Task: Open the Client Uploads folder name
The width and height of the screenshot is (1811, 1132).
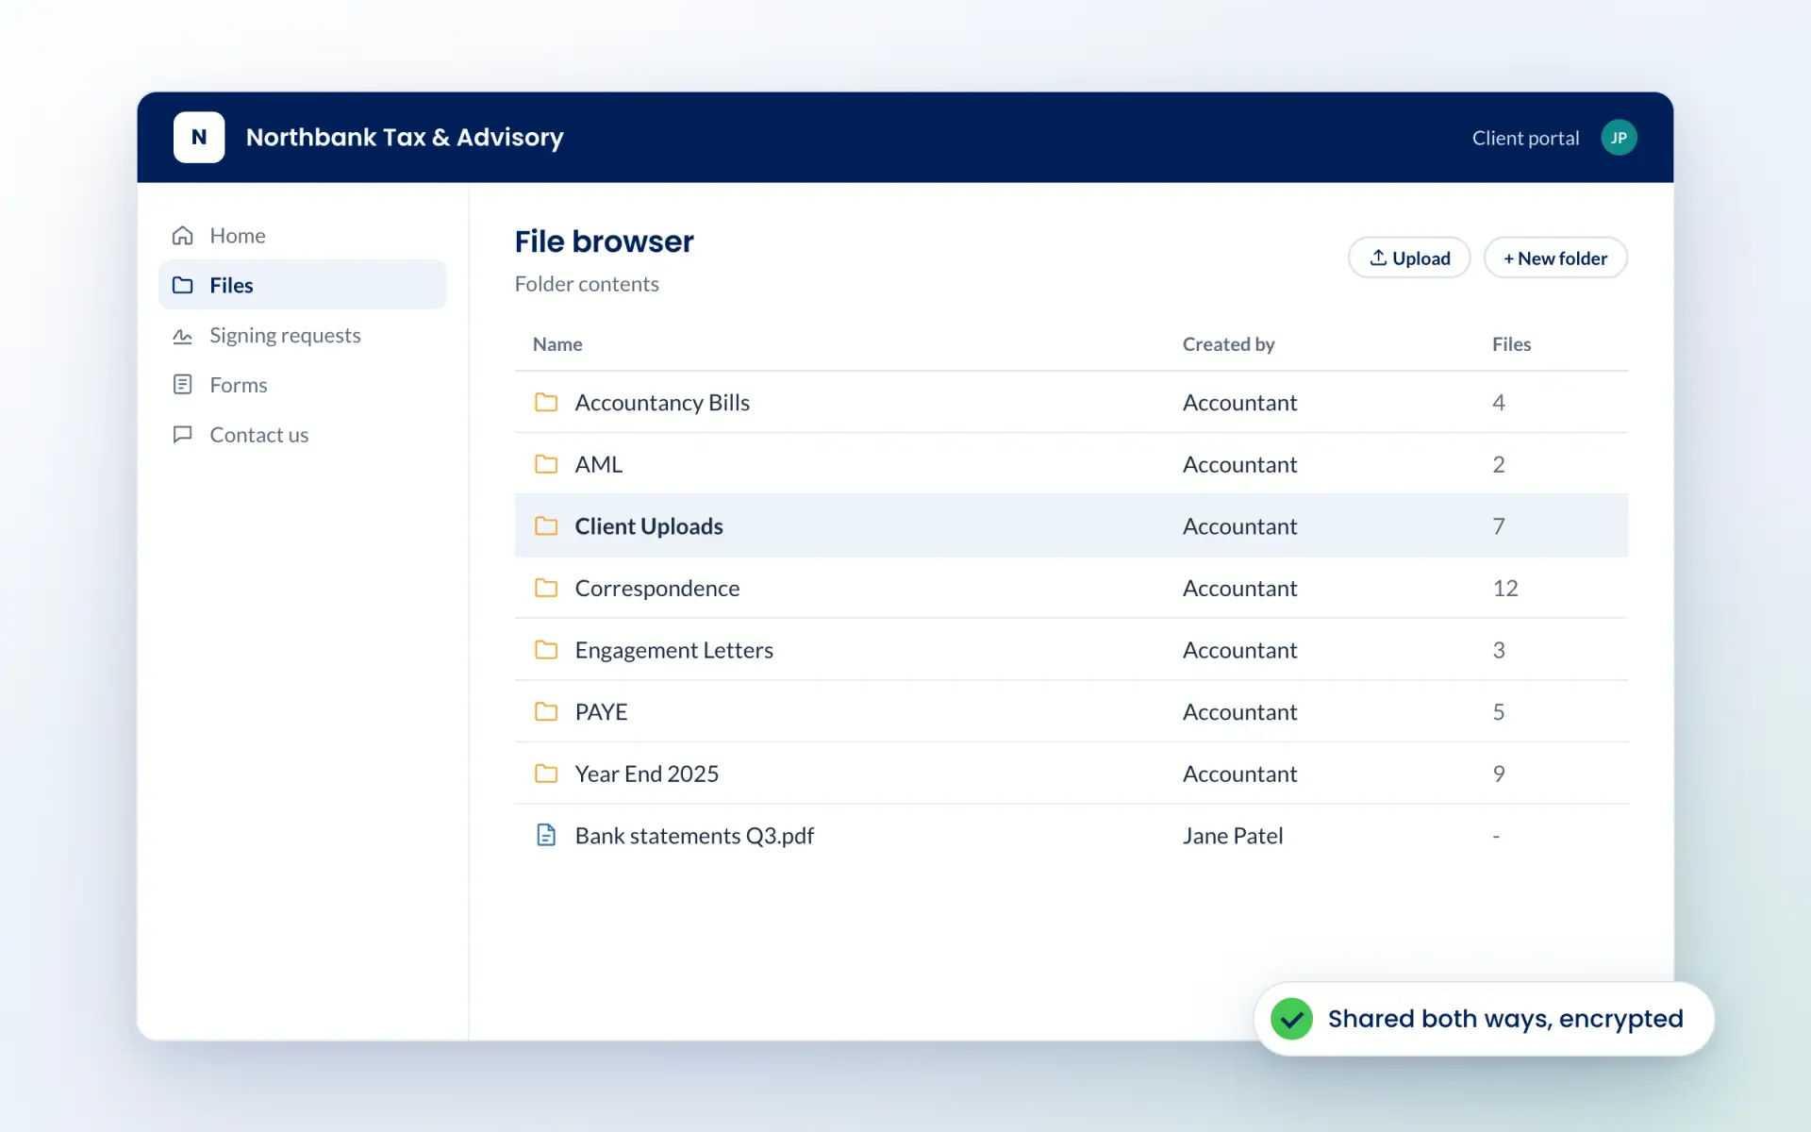Action: click(x=649, y=526)
